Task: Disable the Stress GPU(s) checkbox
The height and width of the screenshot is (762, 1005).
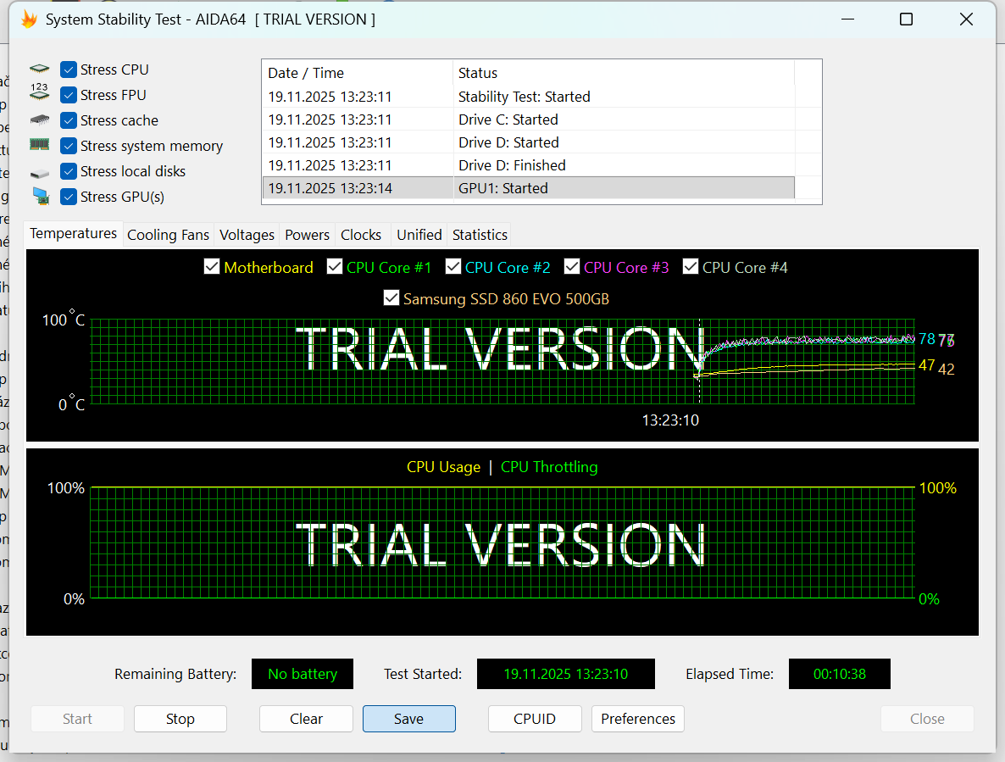Action: (x=69, y=197)
